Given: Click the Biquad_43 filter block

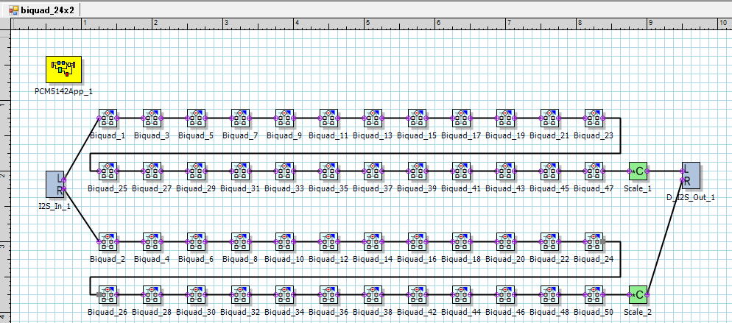Looking at the screenshot, I should point(505,171).
